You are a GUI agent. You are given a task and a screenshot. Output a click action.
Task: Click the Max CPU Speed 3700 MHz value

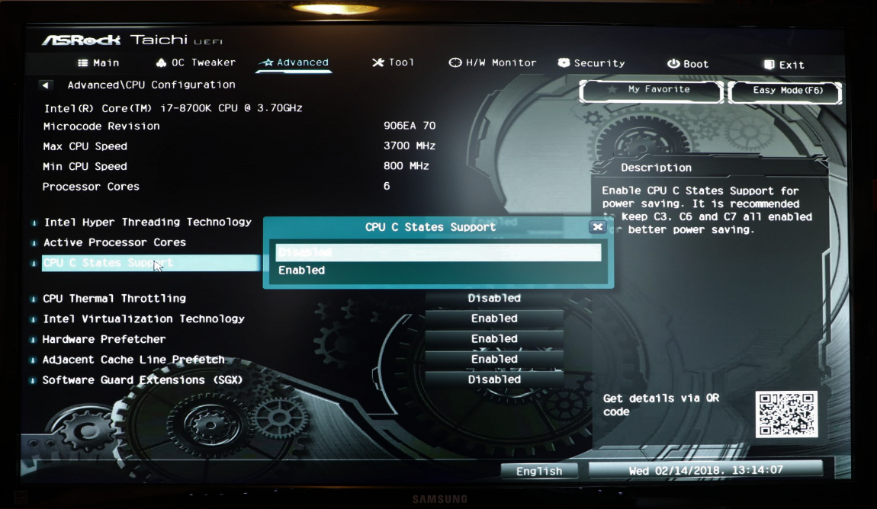410,146
